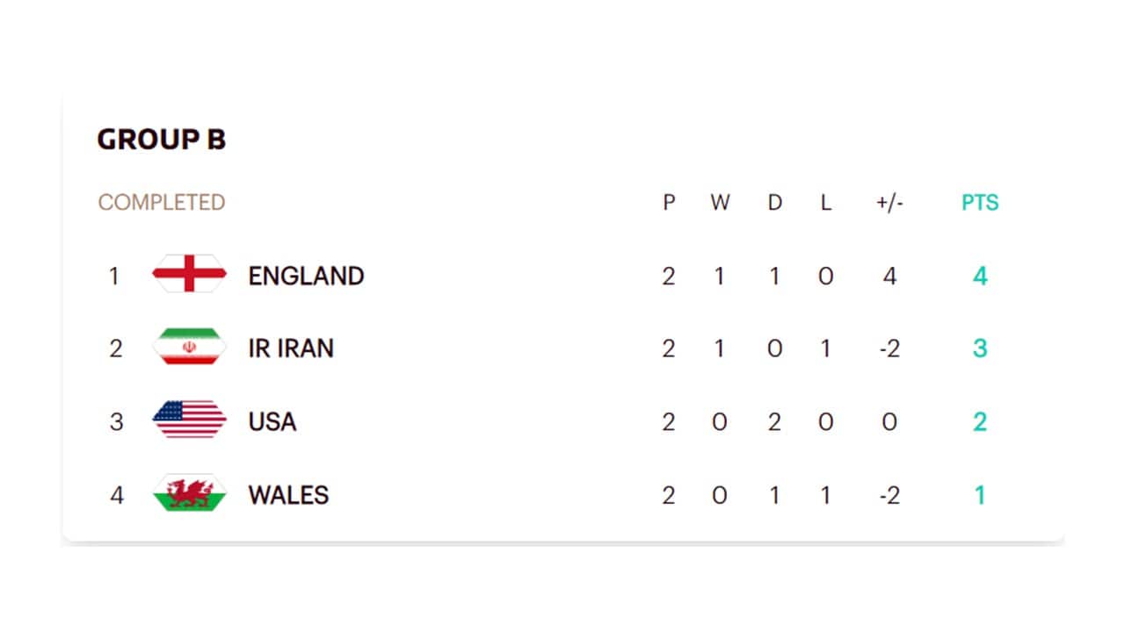Select the USA team name
The image size is (1125, 632).
click(272, 421)
